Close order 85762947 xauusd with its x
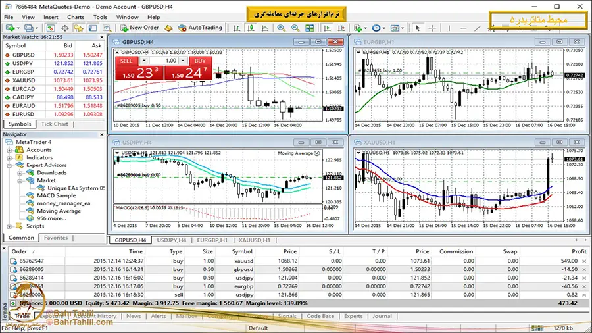This screenshot has width=592, height=333. (x=585, y=261)
